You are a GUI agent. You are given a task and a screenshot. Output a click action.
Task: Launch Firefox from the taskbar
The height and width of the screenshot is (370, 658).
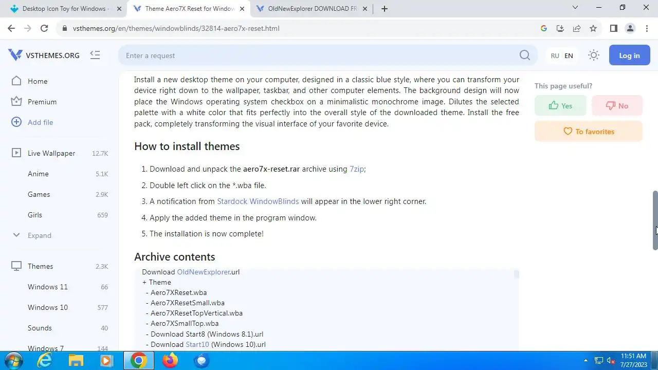(170, 361)
